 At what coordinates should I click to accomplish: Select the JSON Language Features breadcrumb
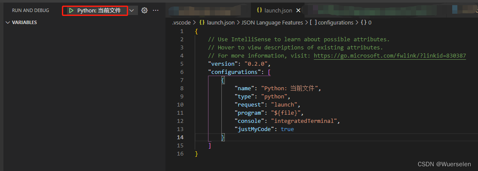(272, 22)
